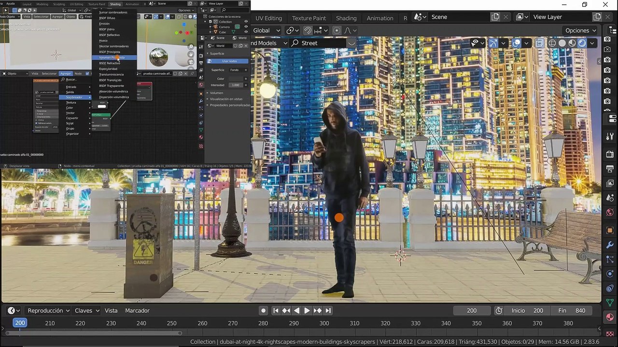Open proportional editing falloff dropdown
Image resolution: width=618 pixels, height=347 pixels.
pyautogui.click(x=351, y=30)
